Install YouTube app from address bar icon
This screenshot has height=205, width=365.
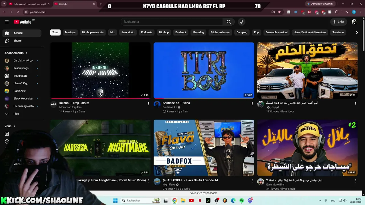(x=273, y=12)
